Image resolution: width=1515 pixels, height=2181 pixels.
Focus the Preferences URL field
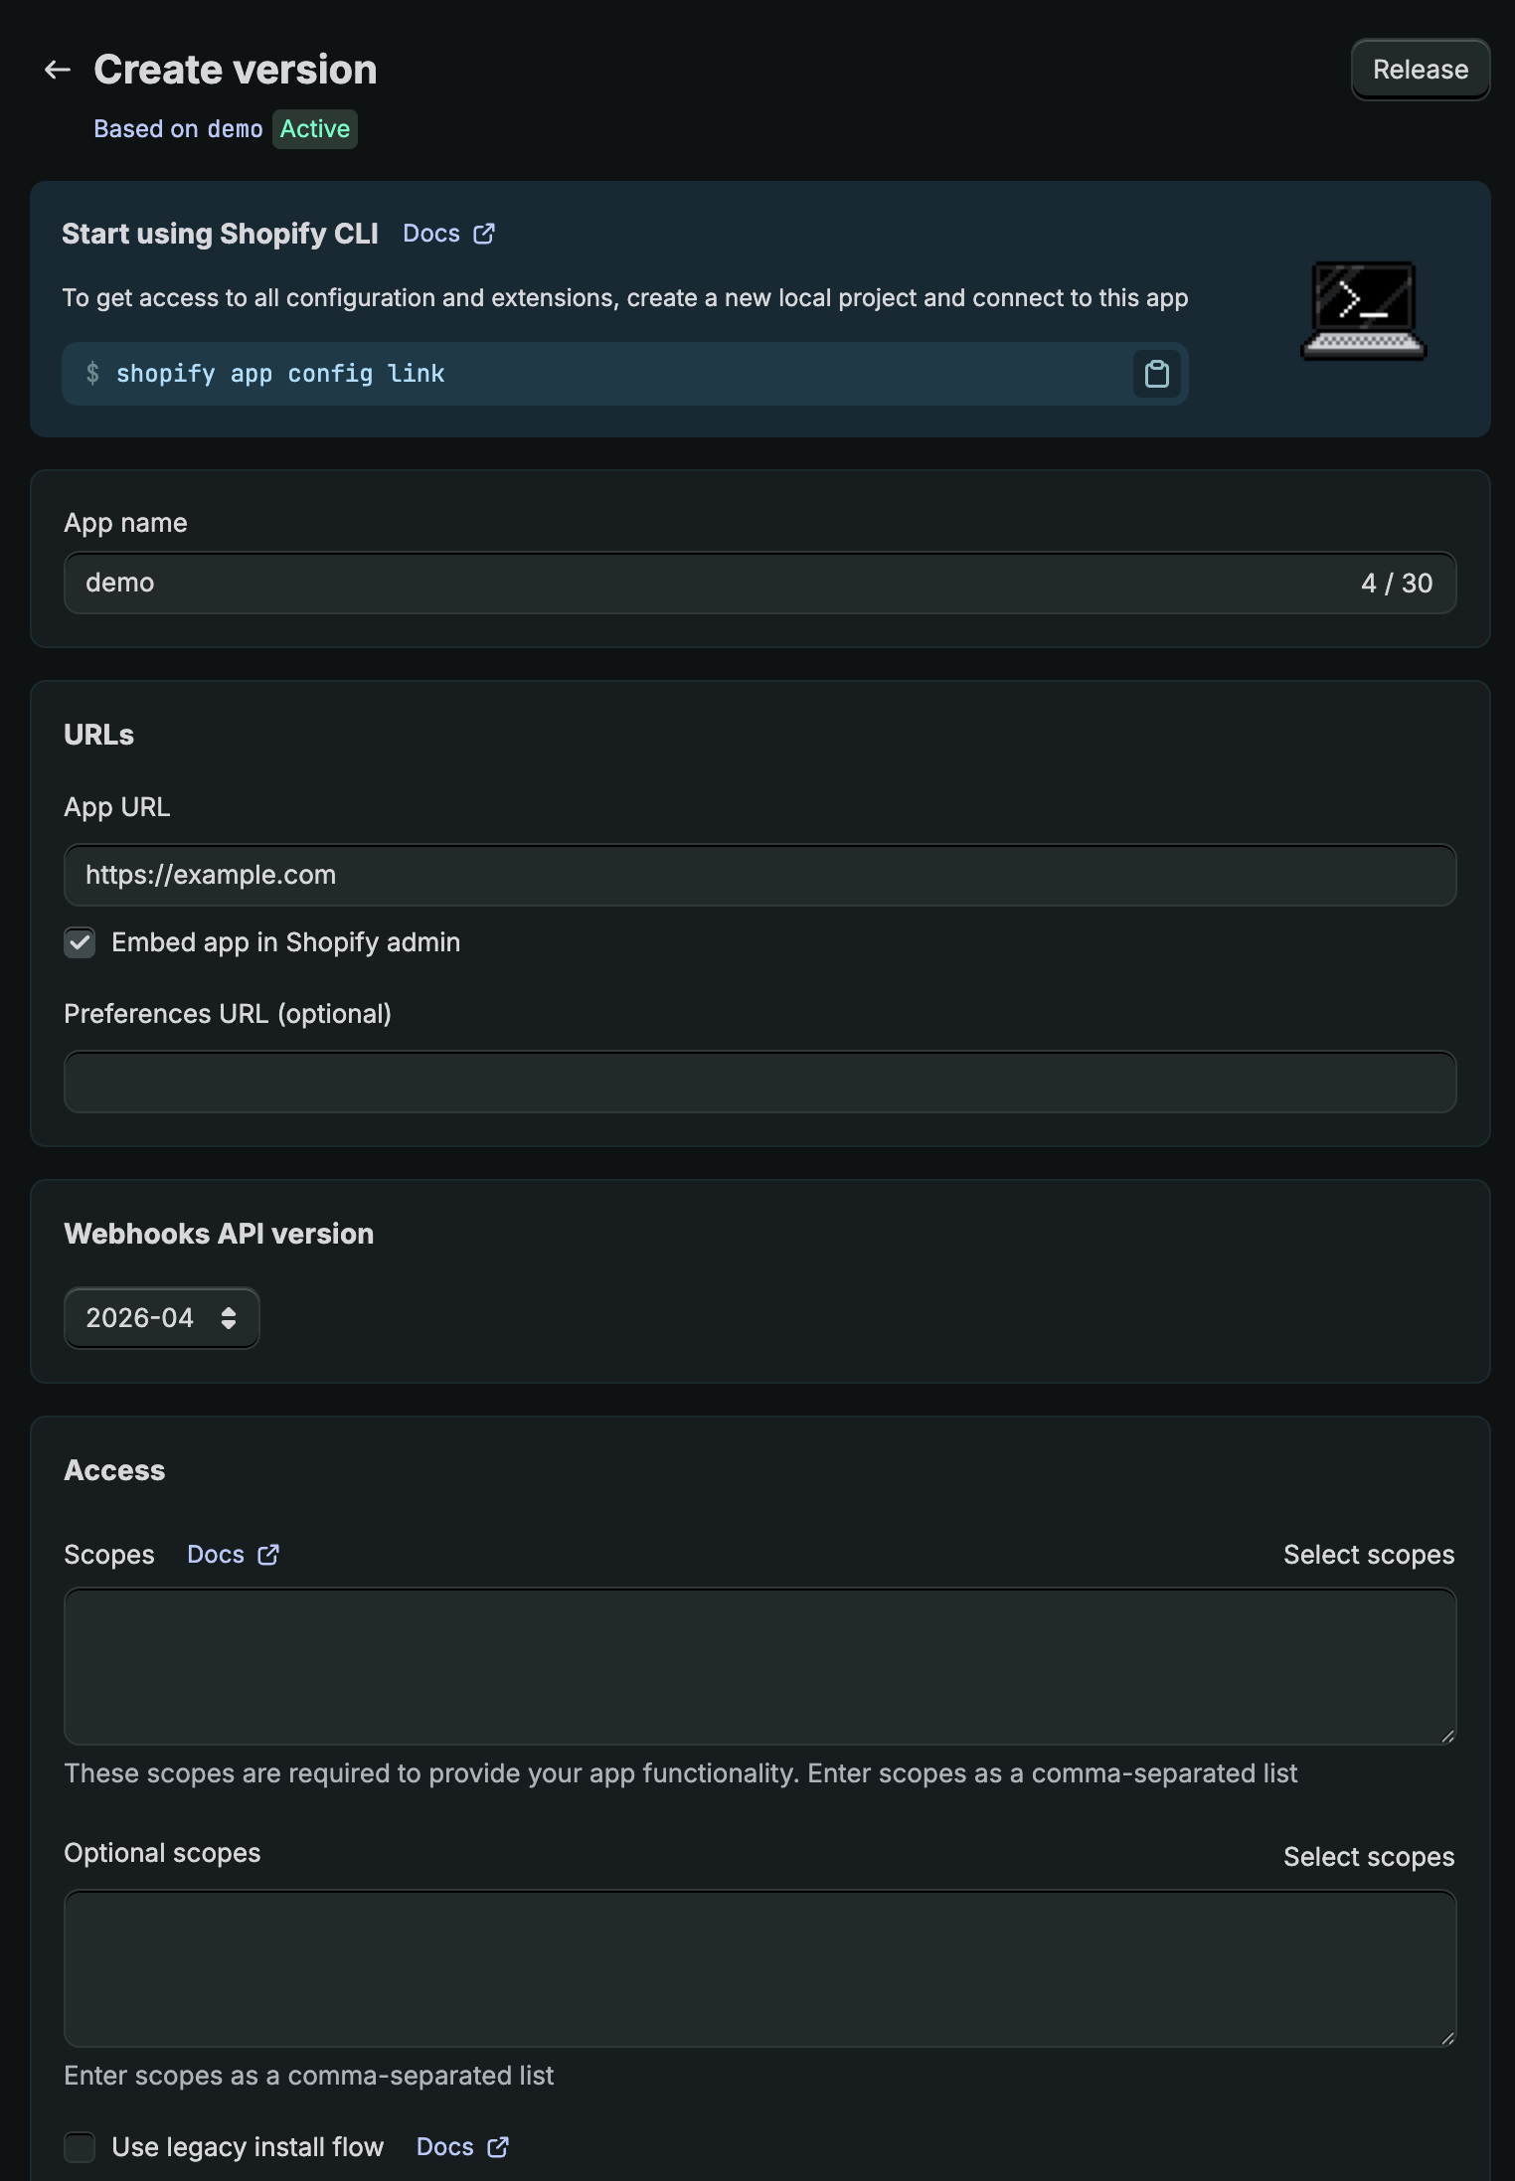760,1082
